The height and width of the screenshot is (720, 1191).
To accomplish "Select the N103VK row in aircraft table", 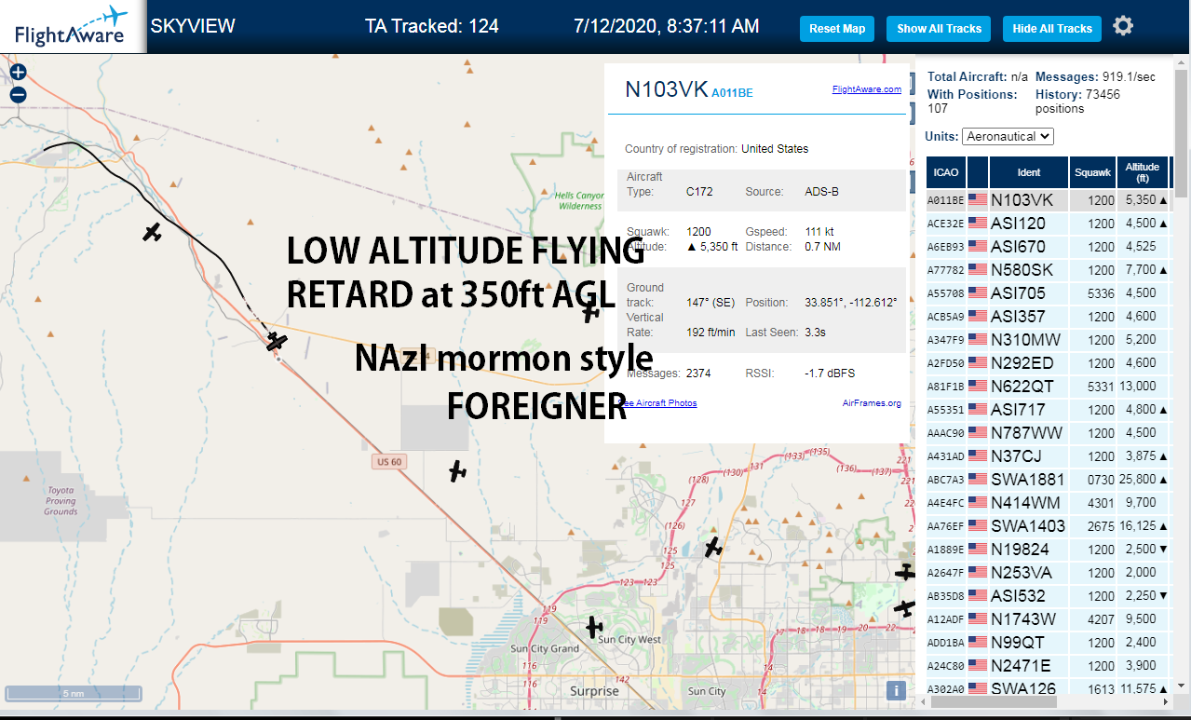I will 1048,200.
